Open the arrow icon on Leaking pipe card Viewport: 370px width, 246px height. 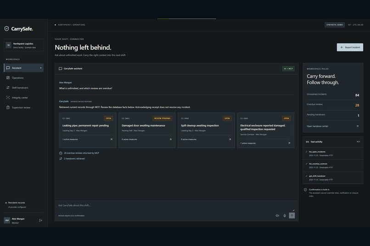[112, 139]
